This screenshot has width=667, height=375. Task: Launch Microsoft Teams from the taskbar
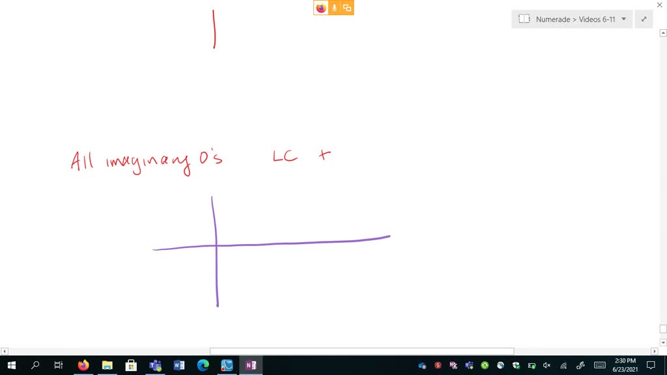click(155, 366)
